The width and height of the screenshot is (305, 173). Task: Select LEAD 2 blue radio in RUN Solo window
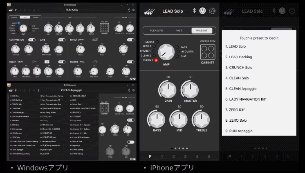pos(19,23)
